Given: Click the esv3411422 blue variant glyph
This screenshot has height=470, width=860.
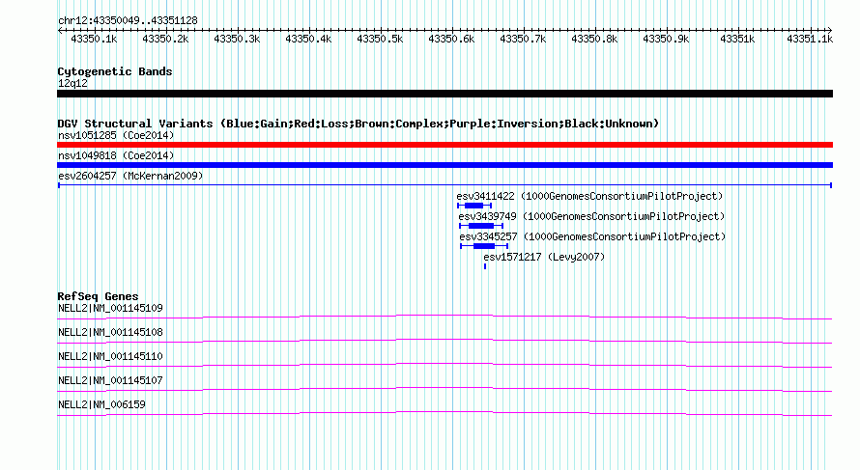Looking at the screenshot, I should coord(474,206).
